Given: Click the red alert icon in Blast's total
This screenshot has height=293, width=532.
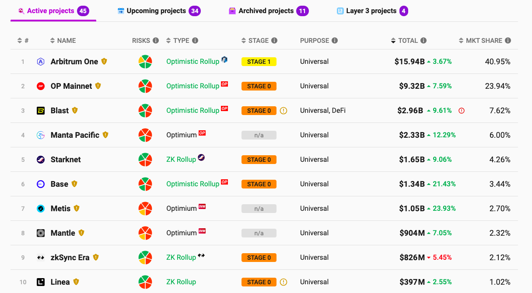Looking at the screenshot, I should pyautogui.click(x=462, y=111).
